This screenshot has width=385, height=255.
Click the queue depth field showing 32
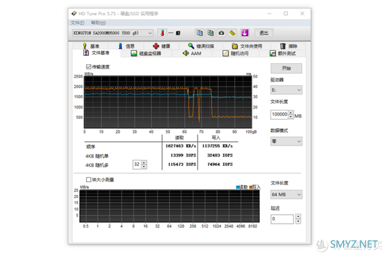tap(137, 165)
